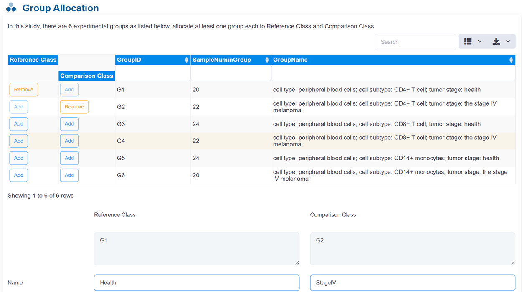Add G6 to Comparison Class

coord(69,175)
